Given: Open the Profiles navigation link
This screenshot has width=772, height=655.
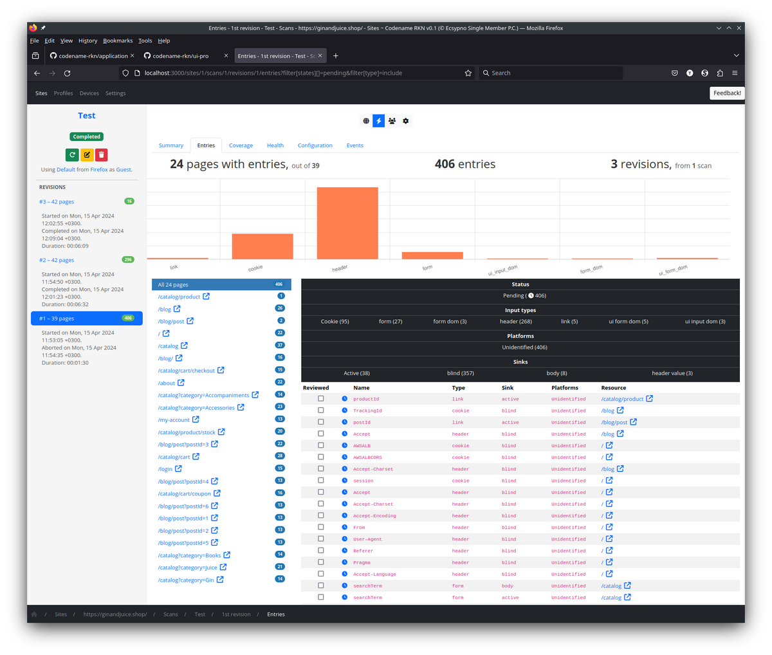Looking at the screenshot, I should click(x=63, y=93).
